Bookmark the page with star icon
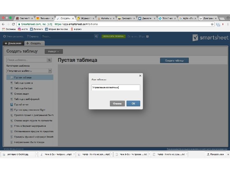Image resolution: width=230 pixels, height=172 pixels. coord(212,24)
